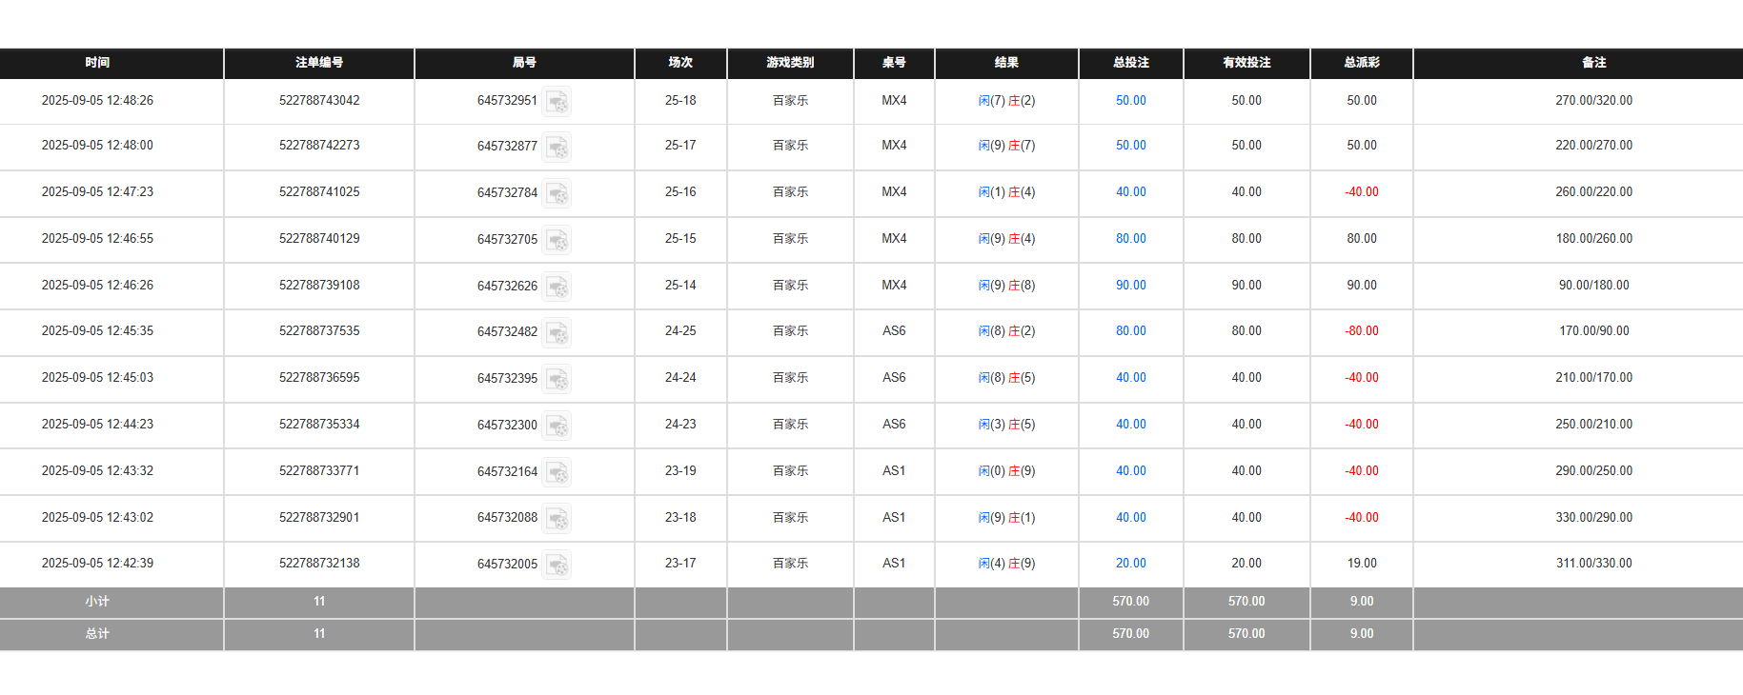Click the 90.00 total bet link

click(1130, 286)
